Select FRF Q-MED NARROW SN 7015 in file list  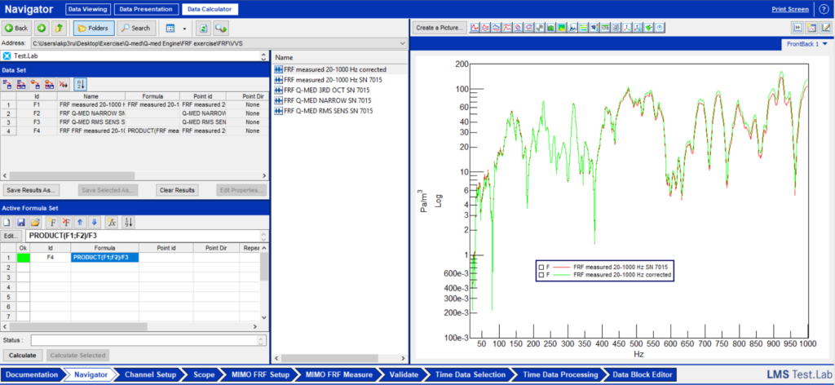pos(327,100)
